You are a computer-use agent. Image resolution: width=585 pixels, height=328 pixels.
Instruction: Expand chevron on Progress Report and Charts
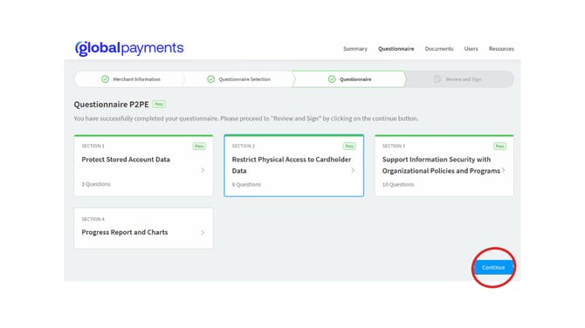click(x=203, y=233)
